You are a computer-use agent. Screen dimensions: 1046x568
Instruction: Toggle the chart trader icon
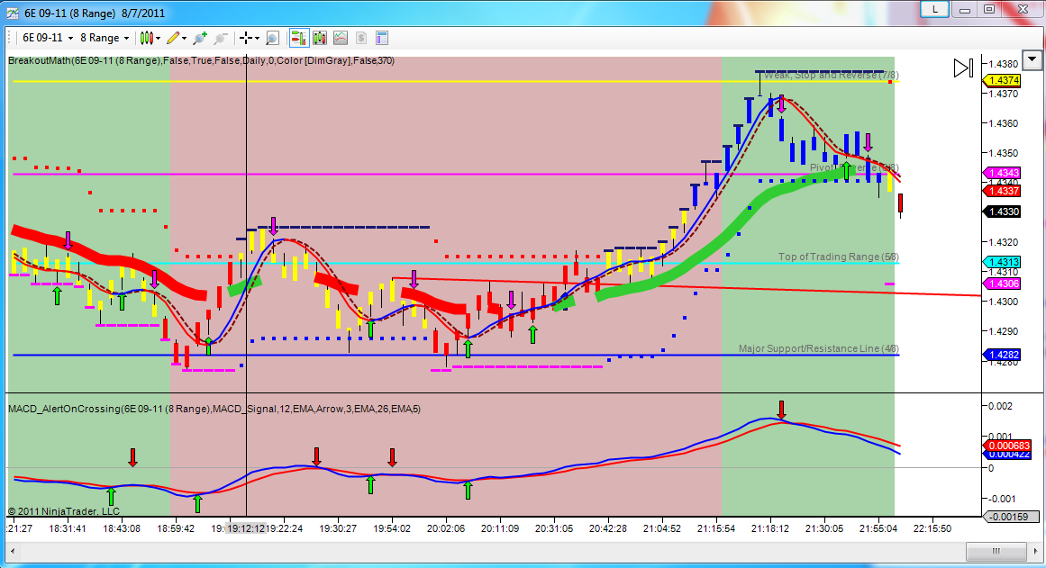299,38
